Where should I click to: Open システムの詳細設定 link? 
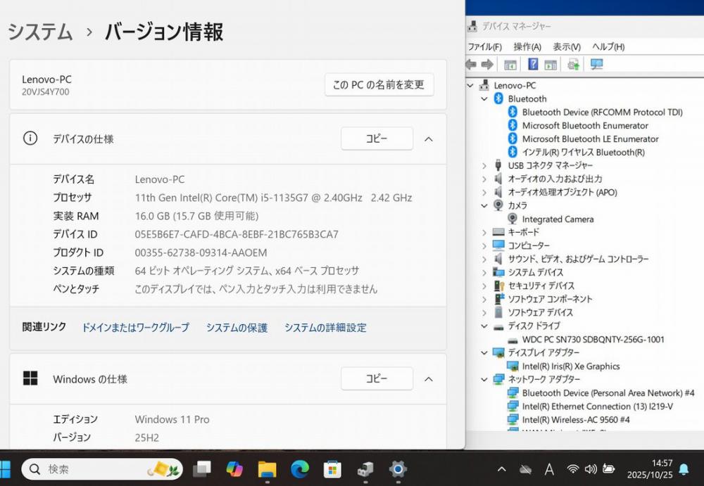click(325, 328)
